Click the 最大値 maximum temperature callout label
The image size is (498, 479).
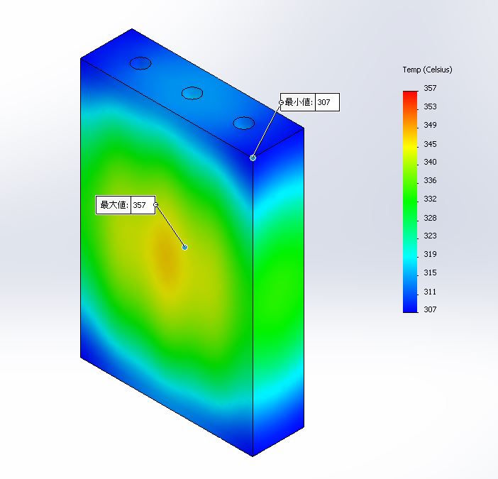[114, 205]
